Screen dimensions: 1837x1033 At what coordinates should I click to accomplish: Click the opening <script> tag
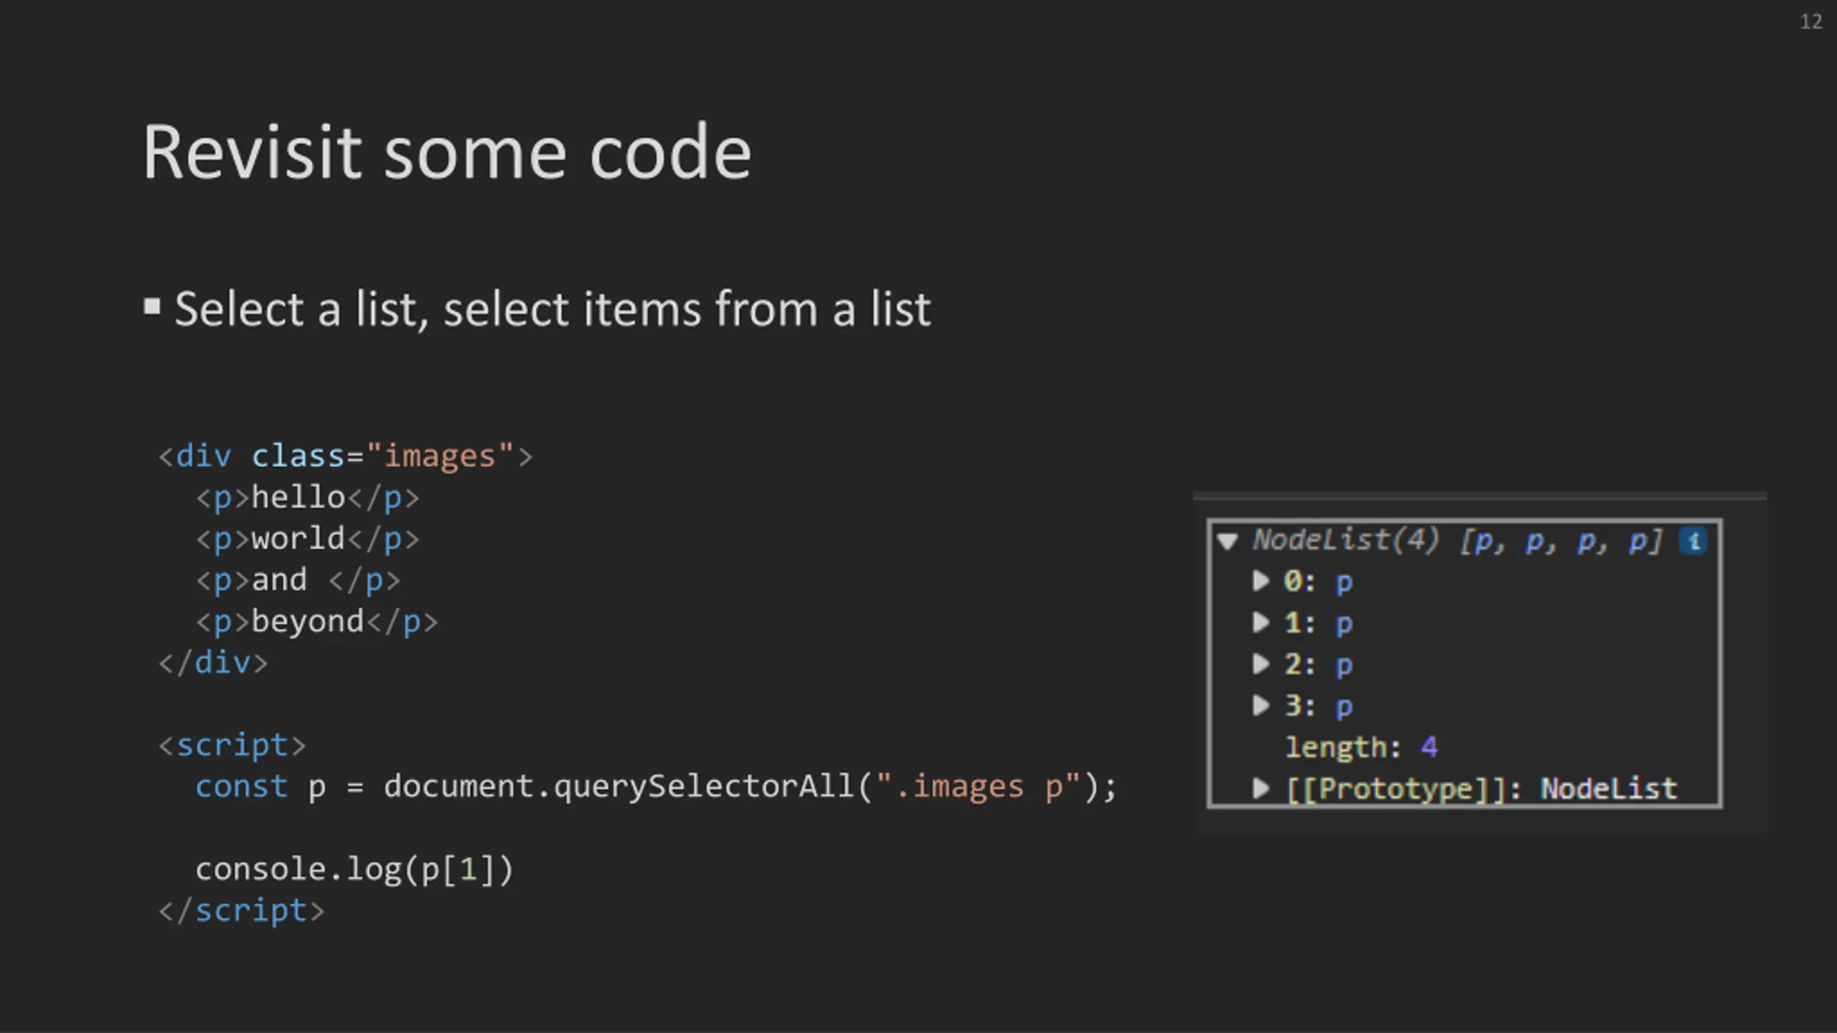[x=232, y=745]
